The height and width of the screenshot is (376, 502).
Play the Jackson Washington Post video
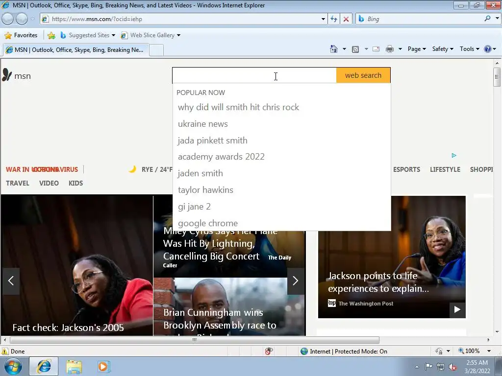pos(457,309)
